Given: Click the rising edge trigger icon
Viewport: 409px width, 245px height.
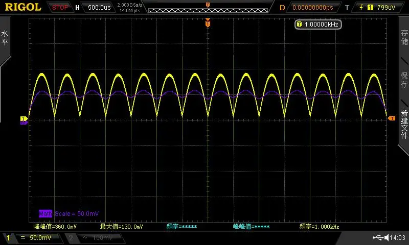Looking at the screenshot, I should coord(361,8).
